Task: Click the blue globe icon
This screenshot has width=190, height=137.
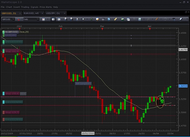Action: (x=109, y=19)
